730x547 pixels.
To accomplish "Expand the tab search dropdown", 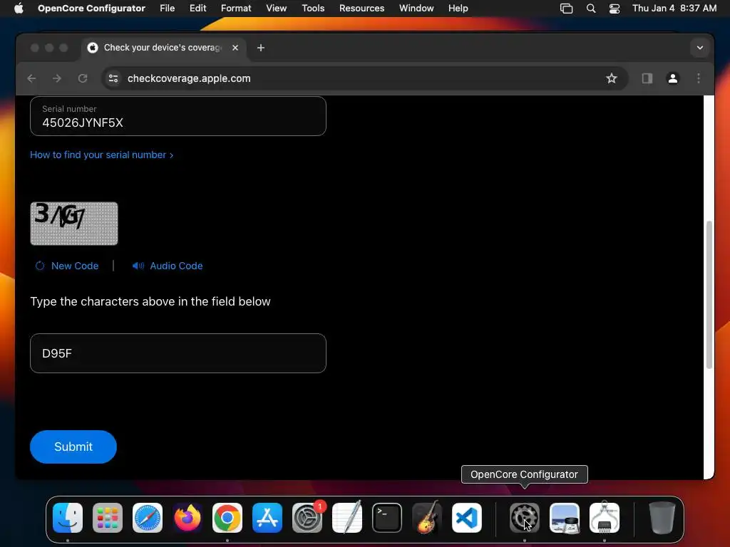I will tap(700, 48).
